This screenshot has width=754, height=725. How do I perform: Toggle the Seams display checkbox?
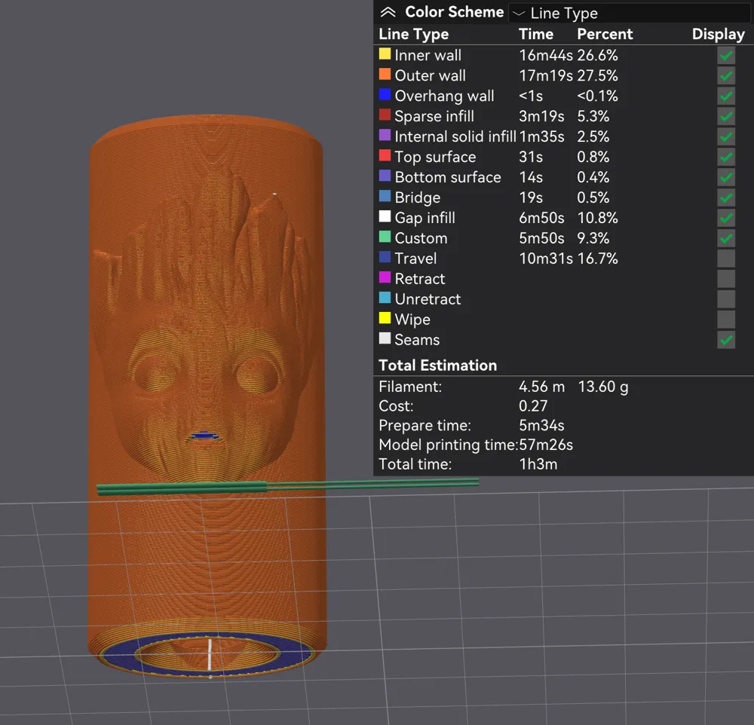point(725,339)
